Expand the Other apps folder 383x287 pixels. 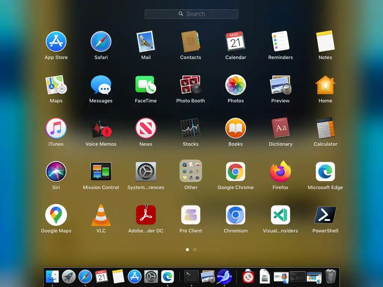(190, 171)
